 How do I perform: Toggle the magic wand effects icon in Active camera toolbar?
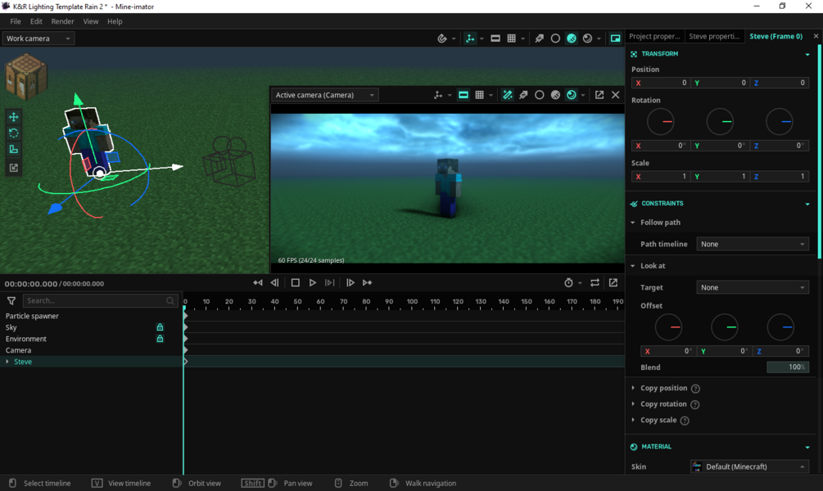tap(507, 95)
